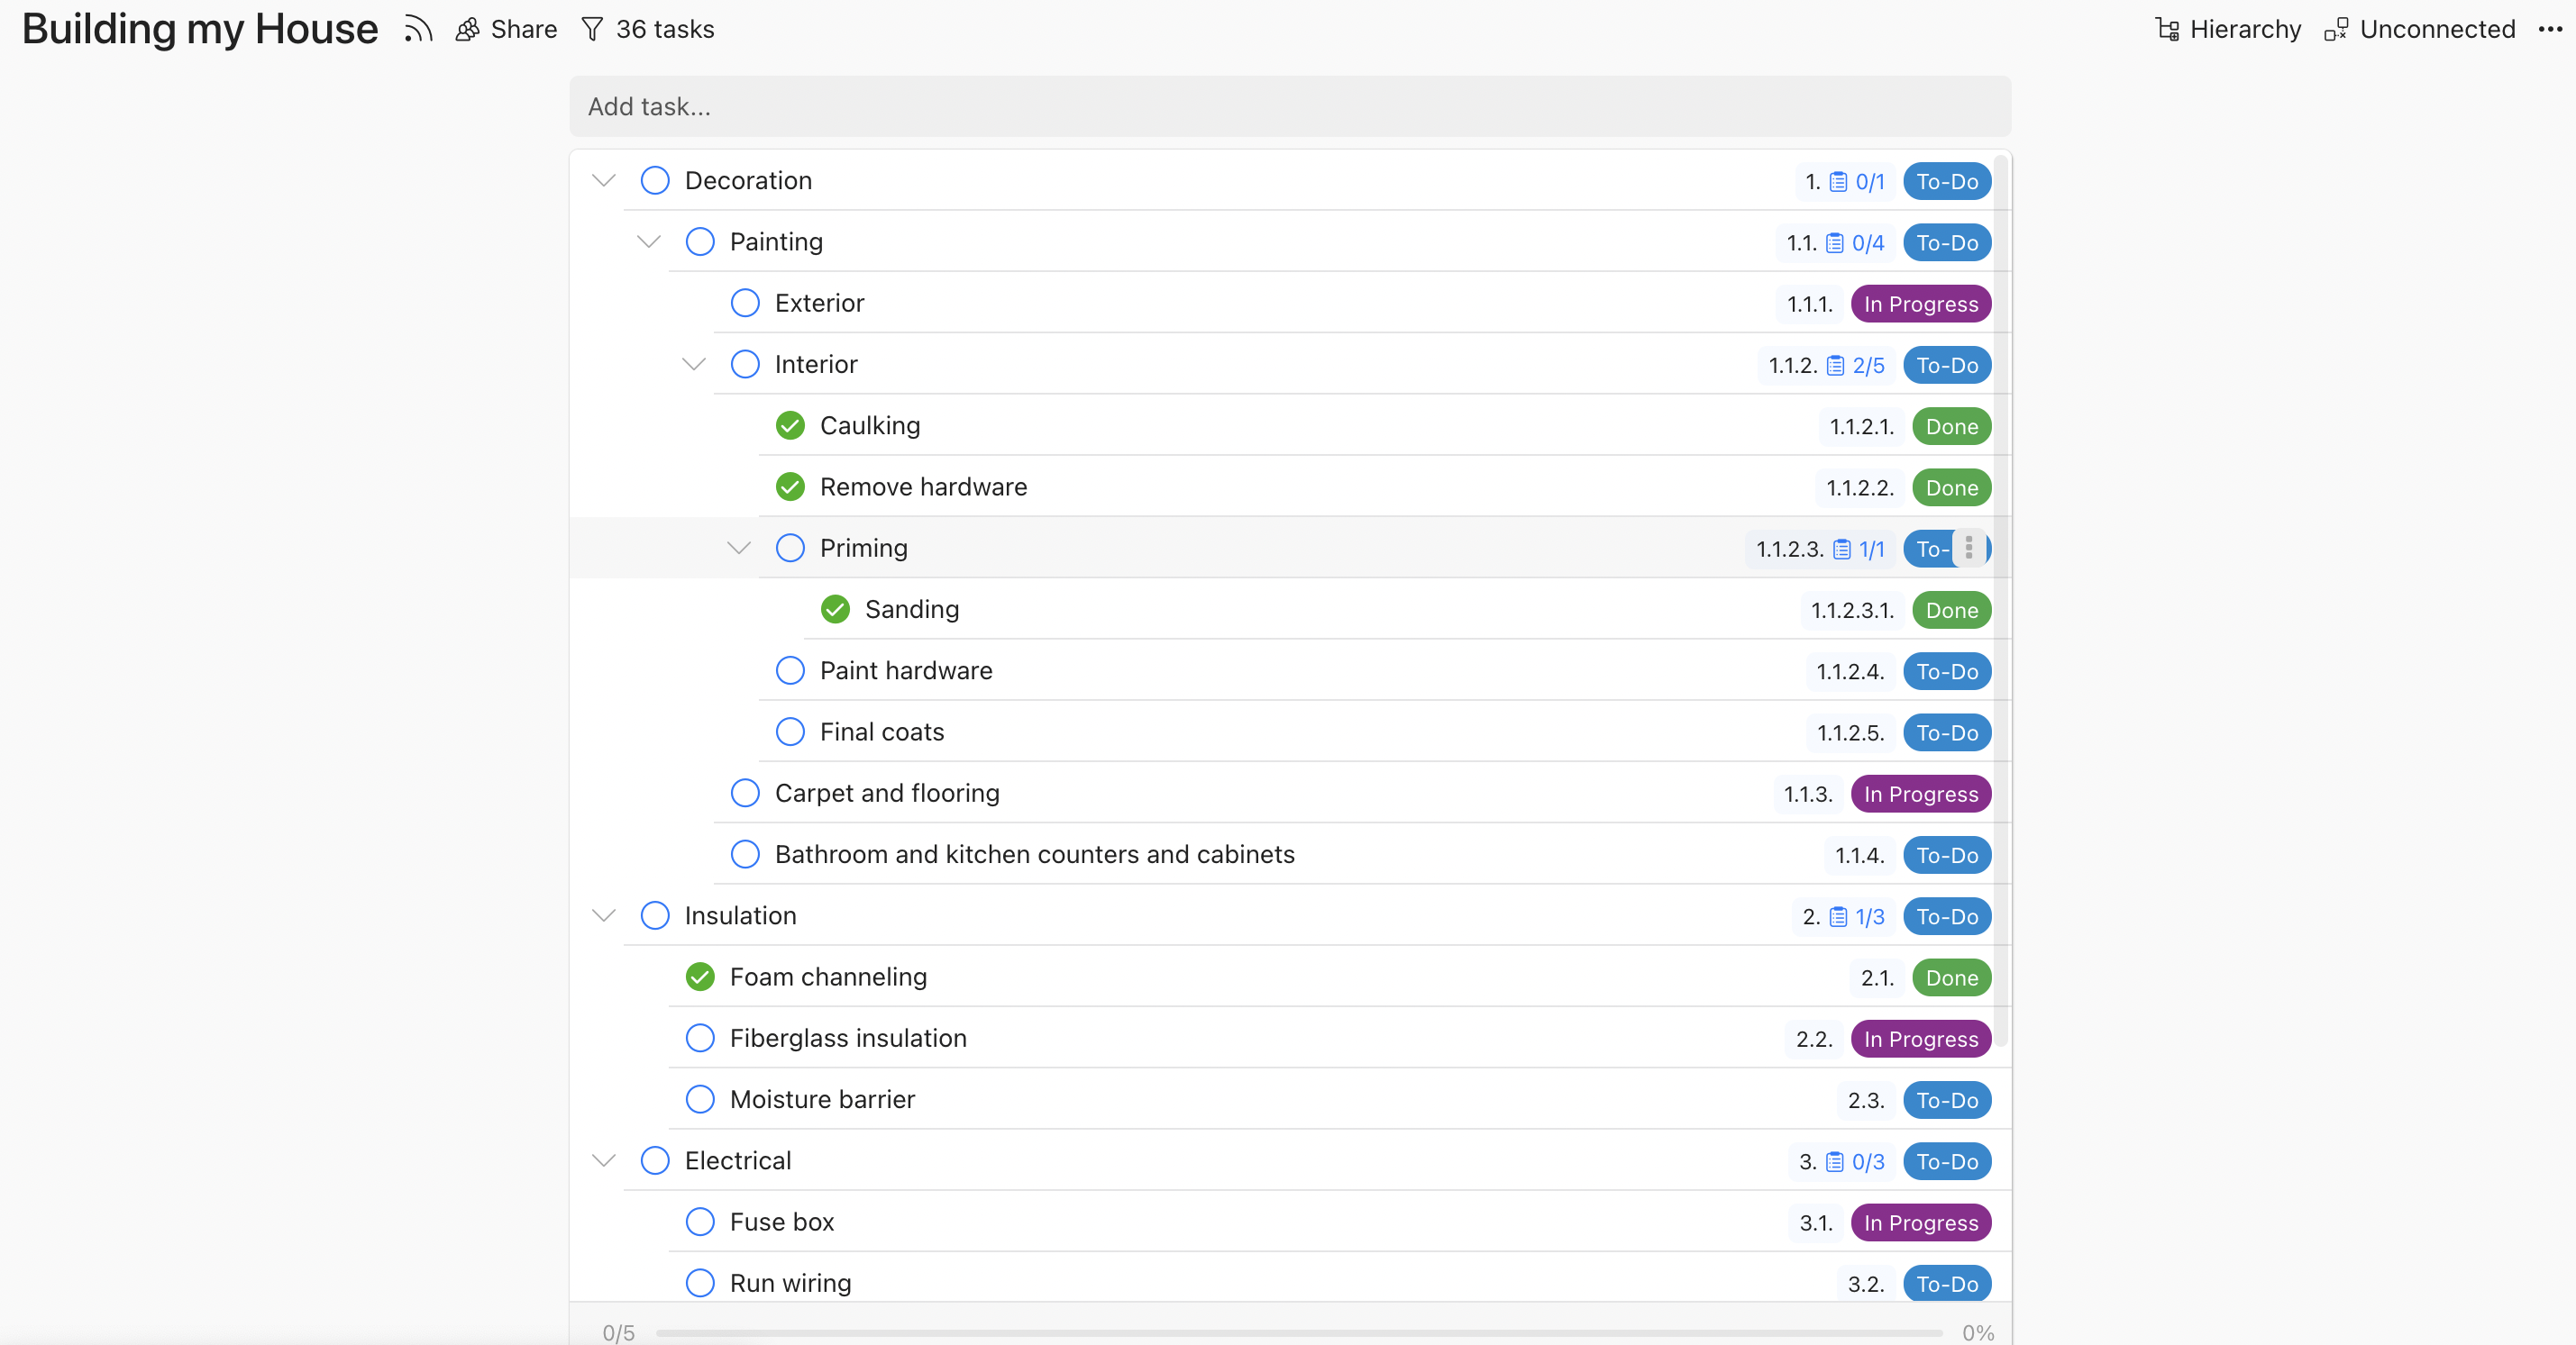
Task: Open the To-Do status of Paint hardware
Action: [1946, 671]
